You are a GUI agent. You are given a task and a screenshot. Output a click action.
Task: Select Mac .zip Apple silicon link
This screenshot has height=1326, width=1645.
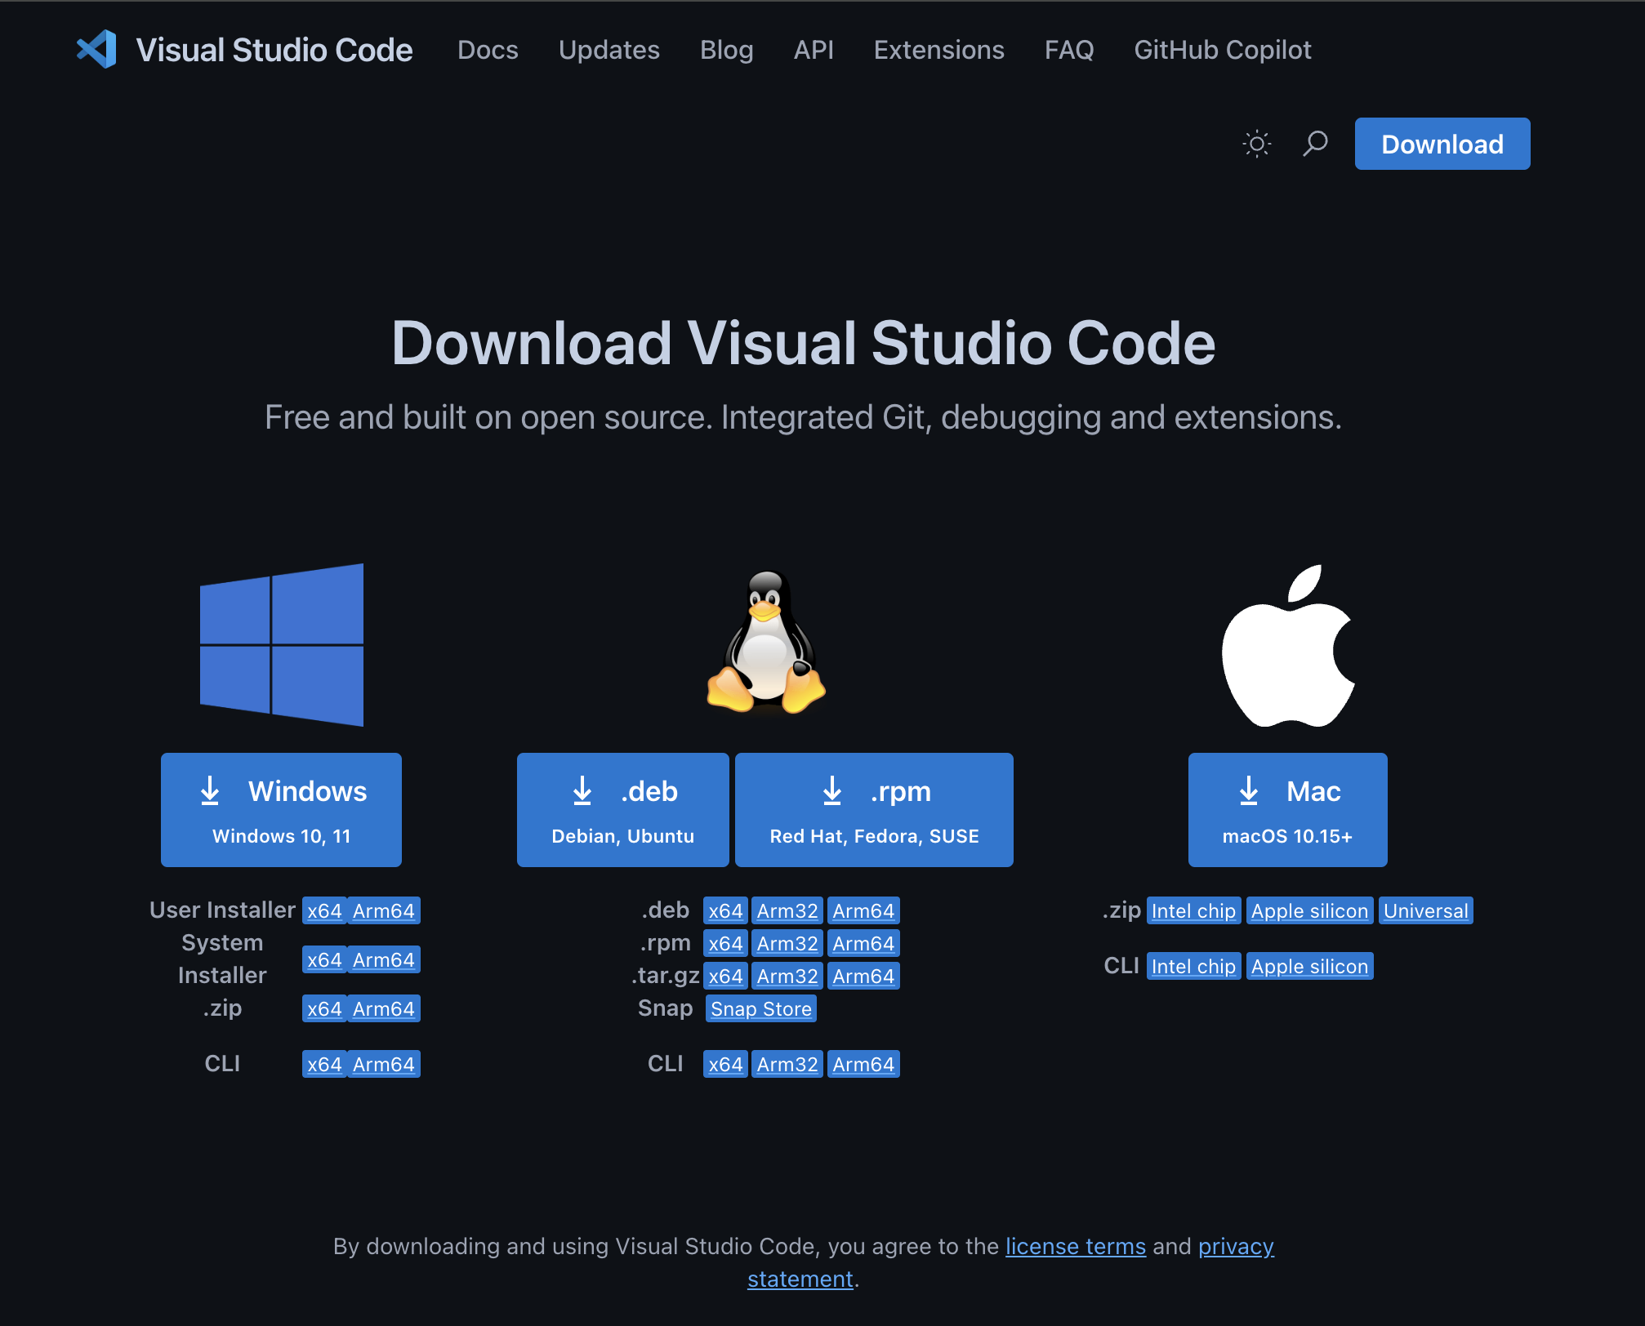[1309, 910]
